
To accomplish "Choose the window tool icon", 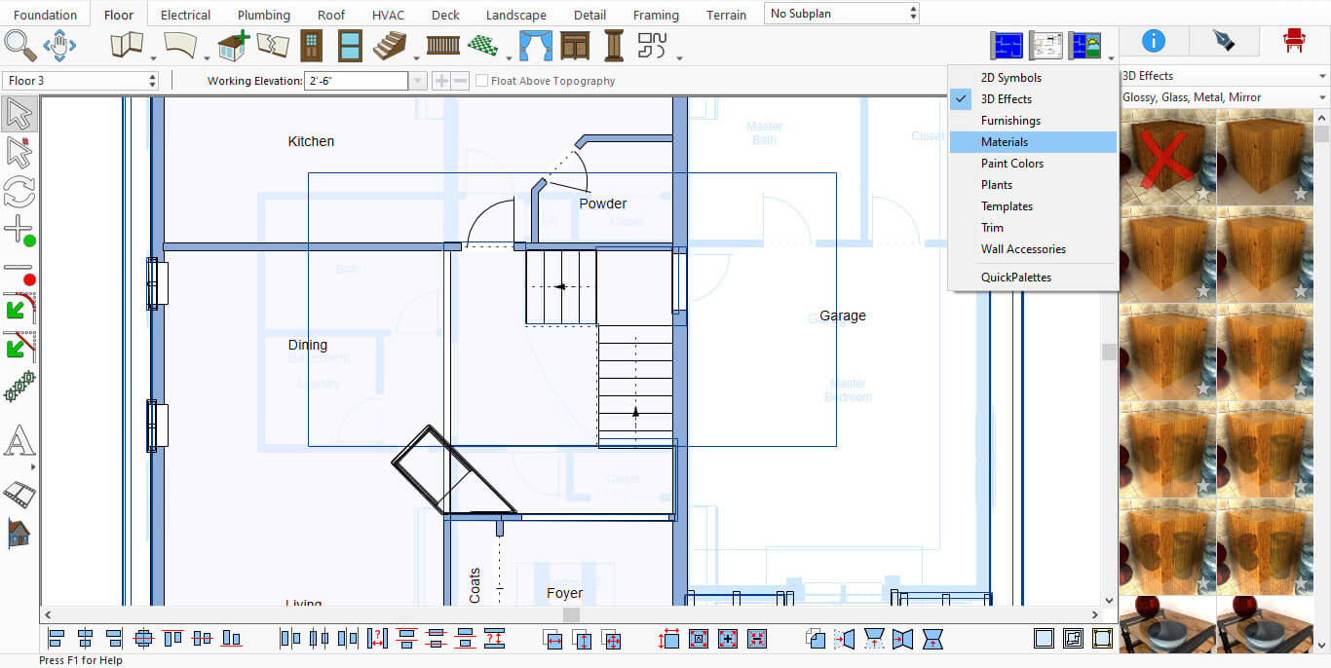I will pos(350,45).
